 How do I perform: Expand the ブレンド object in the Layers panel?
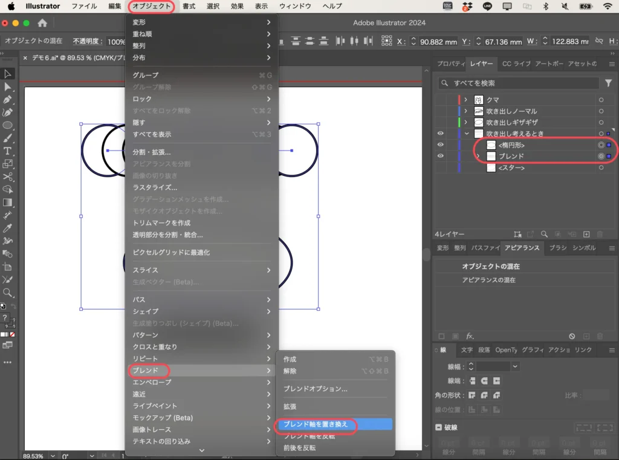click(x=479, y=155)
